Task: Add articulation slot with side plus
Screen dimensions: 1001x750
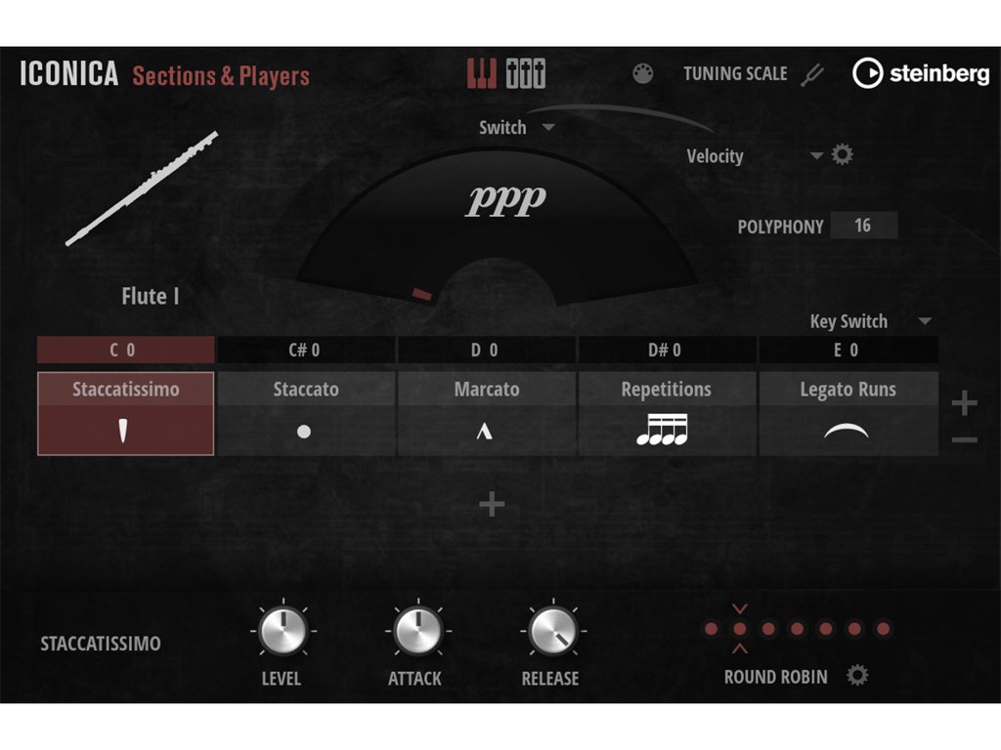Action: pos(964,403)
